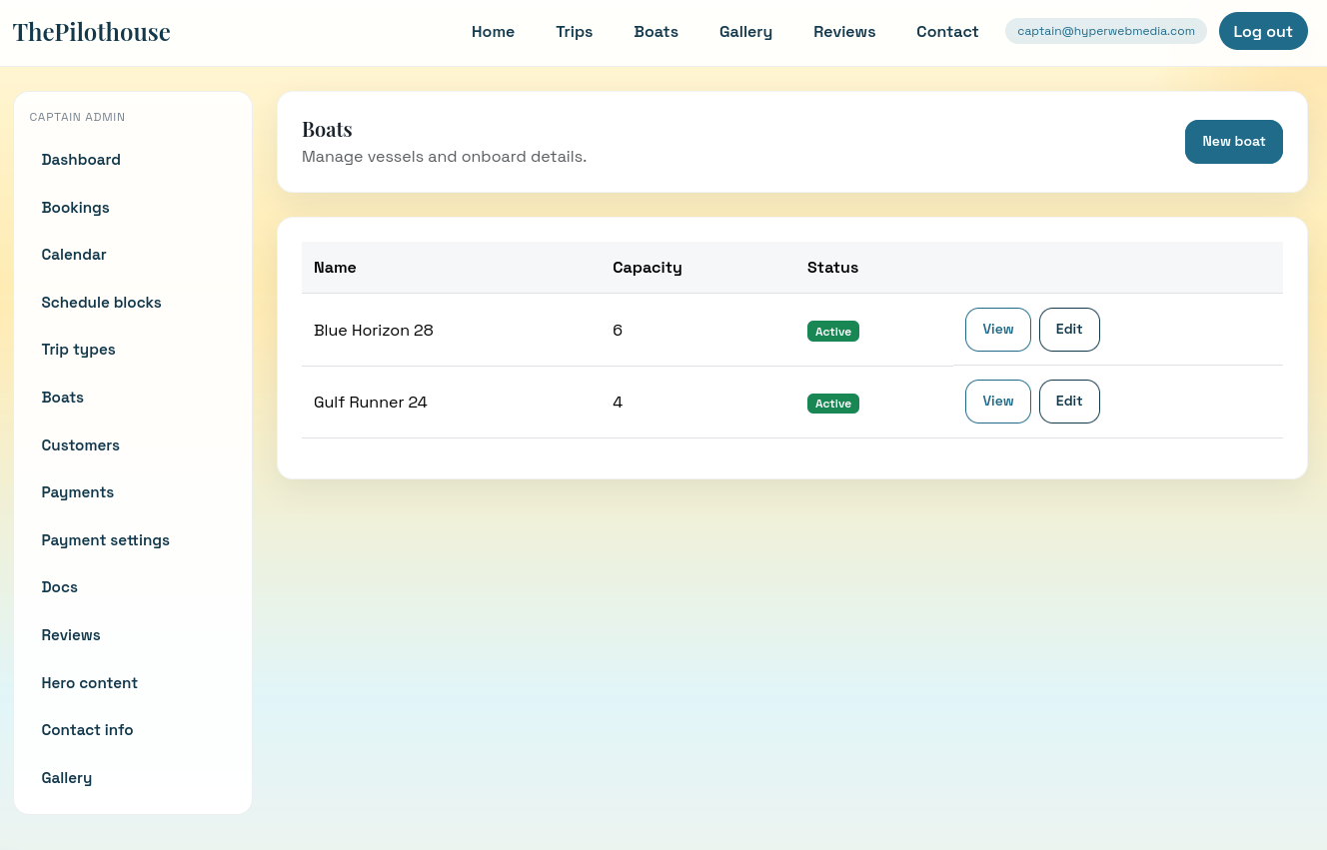Go to Contact info admin page

87,730
